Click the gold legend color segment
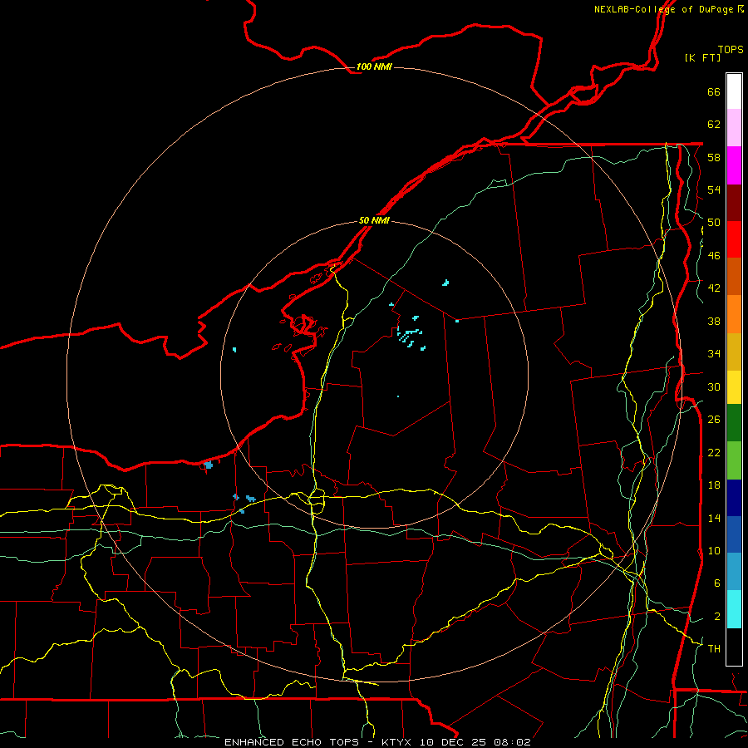This screenshot has width=748, height=748. 734,352
